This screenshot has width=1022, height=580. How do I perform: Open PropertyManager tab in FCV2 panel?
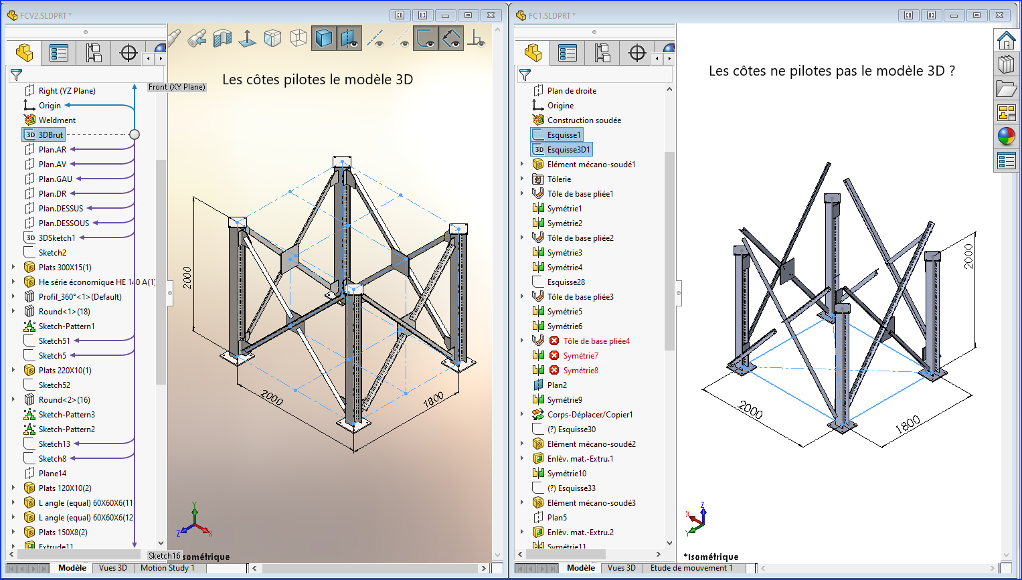tap(59, 53)
